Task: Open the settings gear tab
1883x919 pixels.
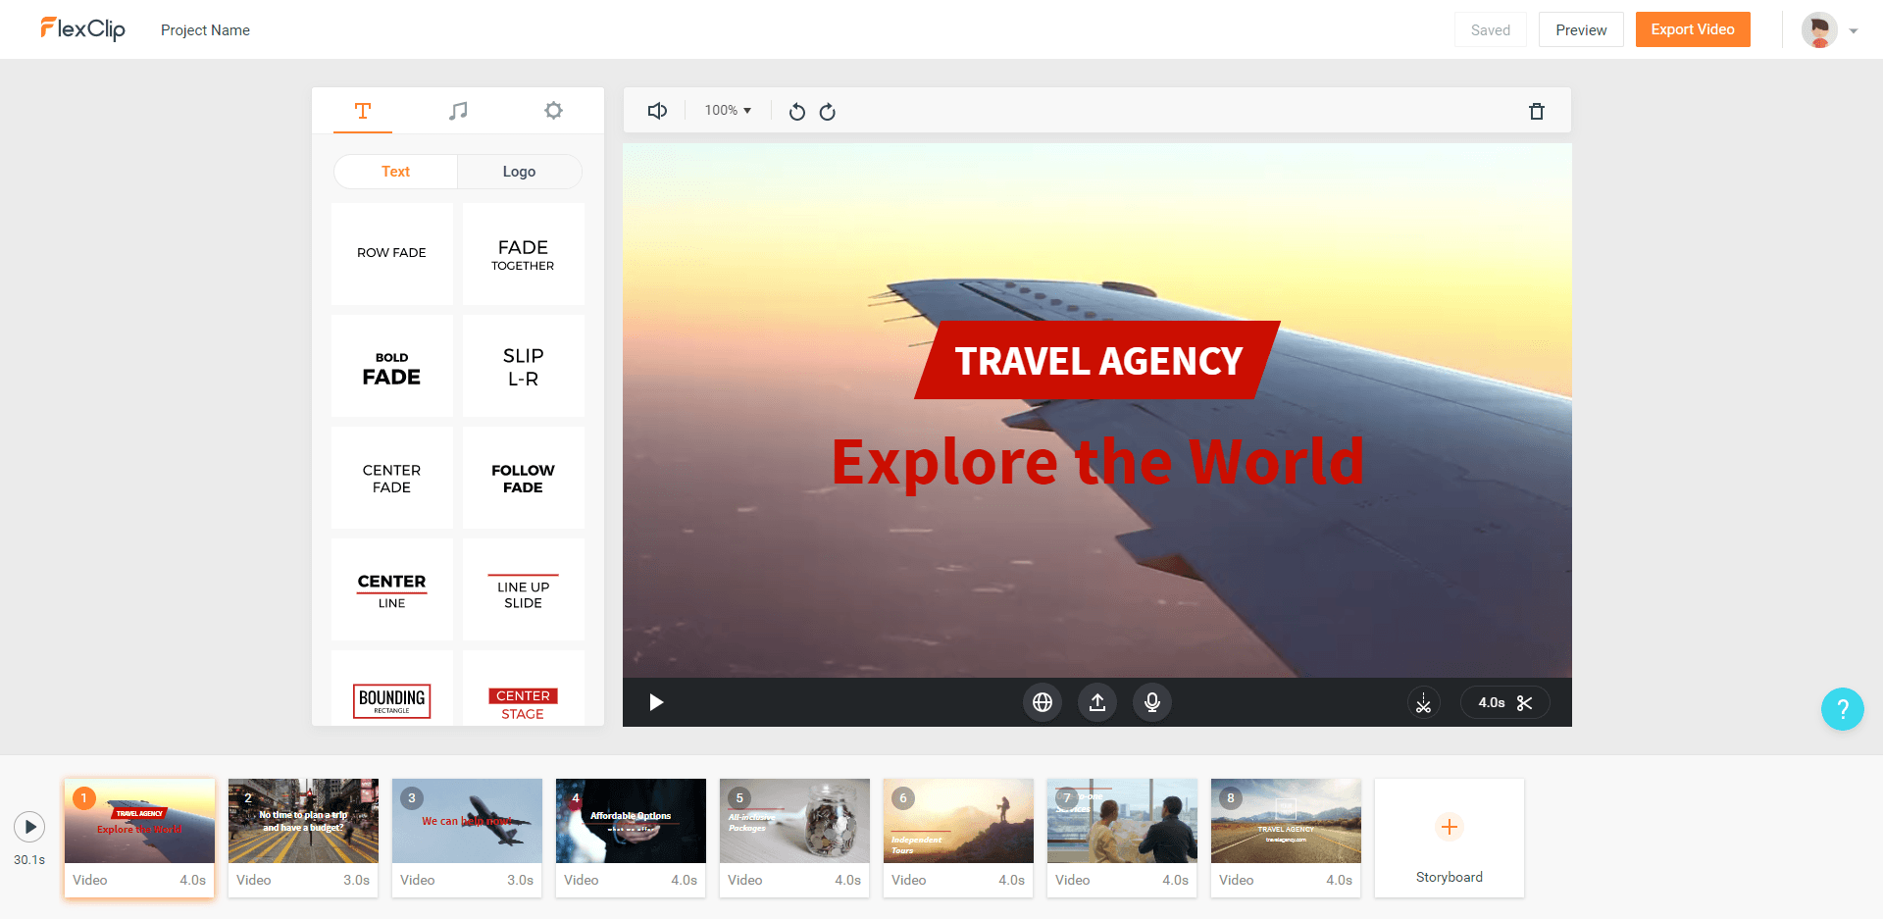Action: (x=553, y=111)
